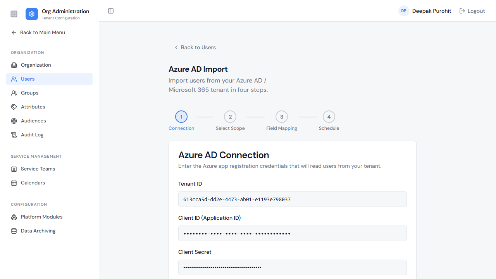Click the Calendars icon
The height and width of the screenshot is (279, 496).
14,183
